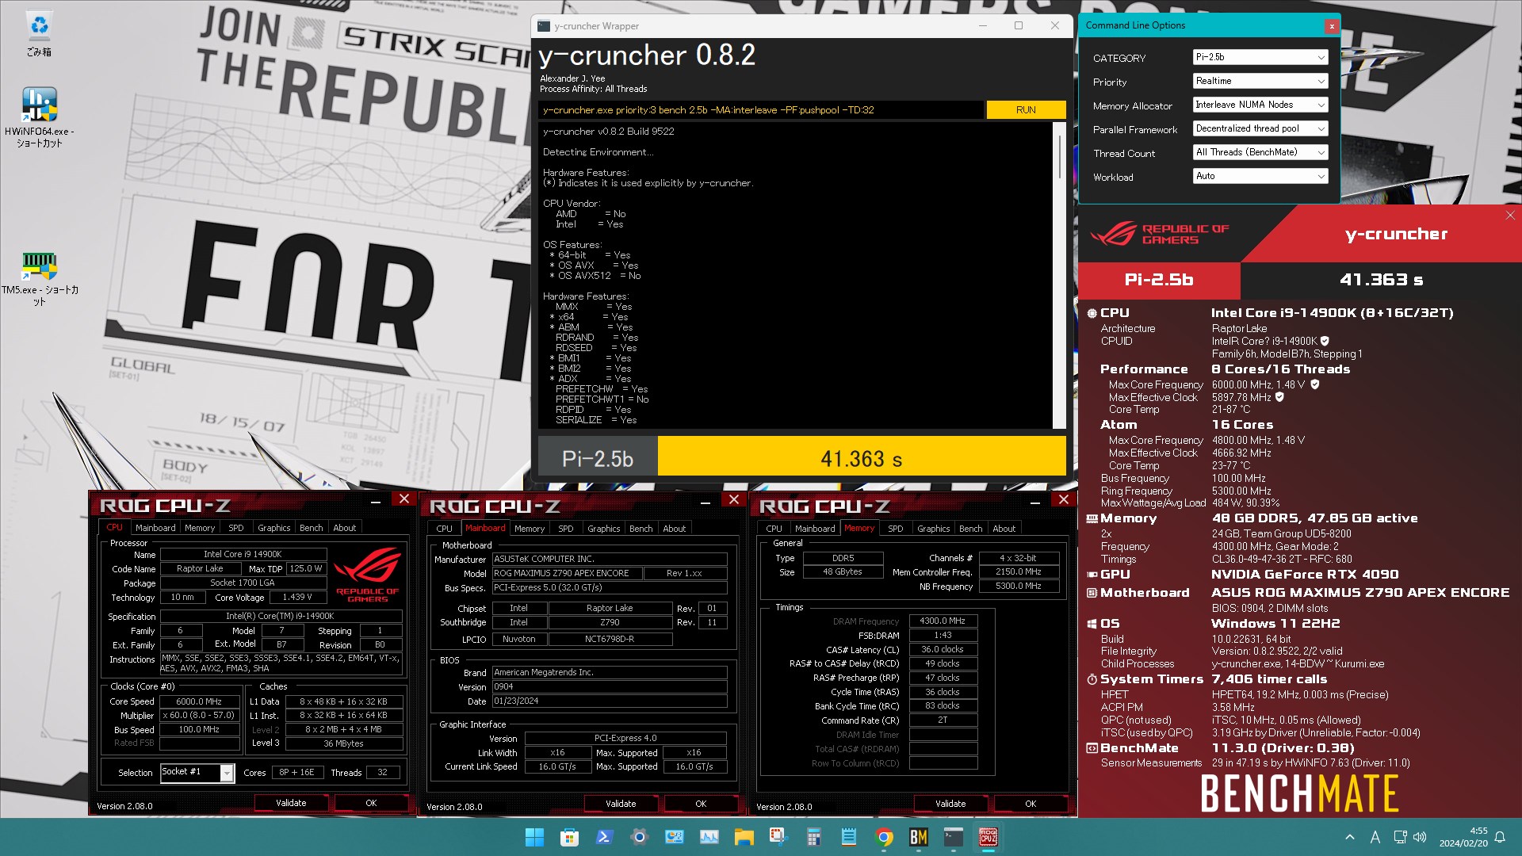Open the Calculator taskbar icon

813,837
